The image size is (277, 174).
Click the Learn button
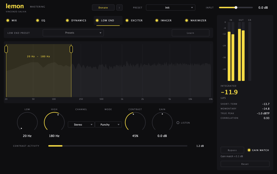[x=190, y=33]
